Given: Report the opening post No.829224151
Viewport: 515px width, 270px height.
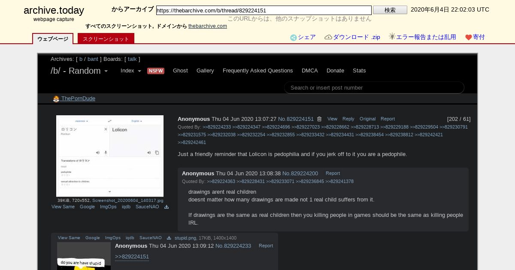Looking at the screenshot, I should click(x=388, y=119).
